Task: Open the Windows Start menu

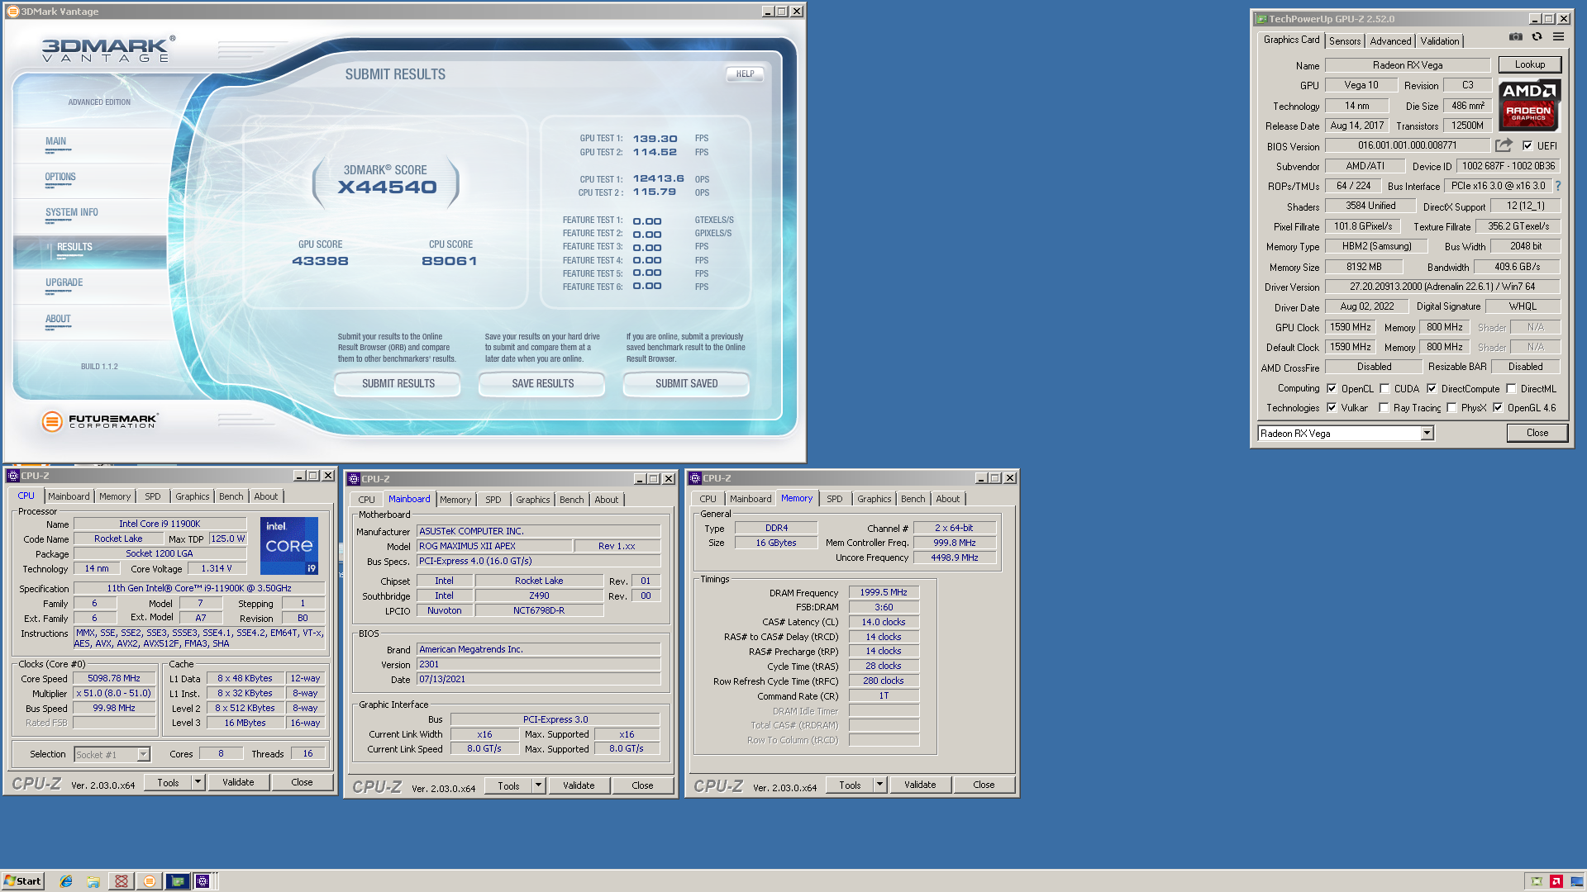Action: coord(22,881)
